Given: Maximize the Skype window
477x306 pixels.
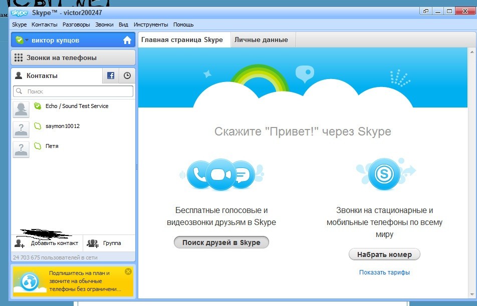Looking at the screenshot, I should click(449, 11).
